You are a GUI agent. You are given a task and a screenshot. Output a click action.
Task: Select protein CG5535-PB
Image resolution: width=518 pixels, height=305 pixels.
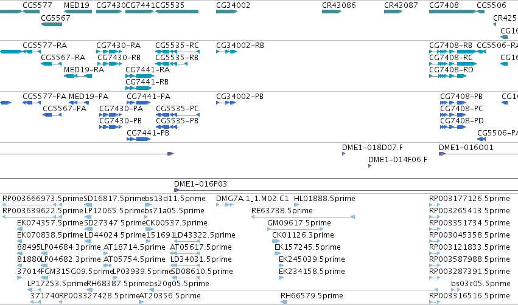point(167,127)
